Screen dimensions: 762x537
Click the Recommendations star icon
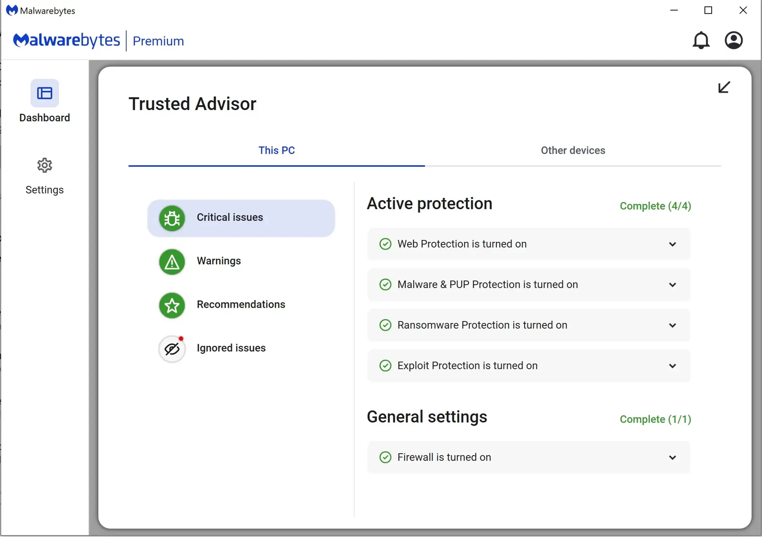pos(172,305)
